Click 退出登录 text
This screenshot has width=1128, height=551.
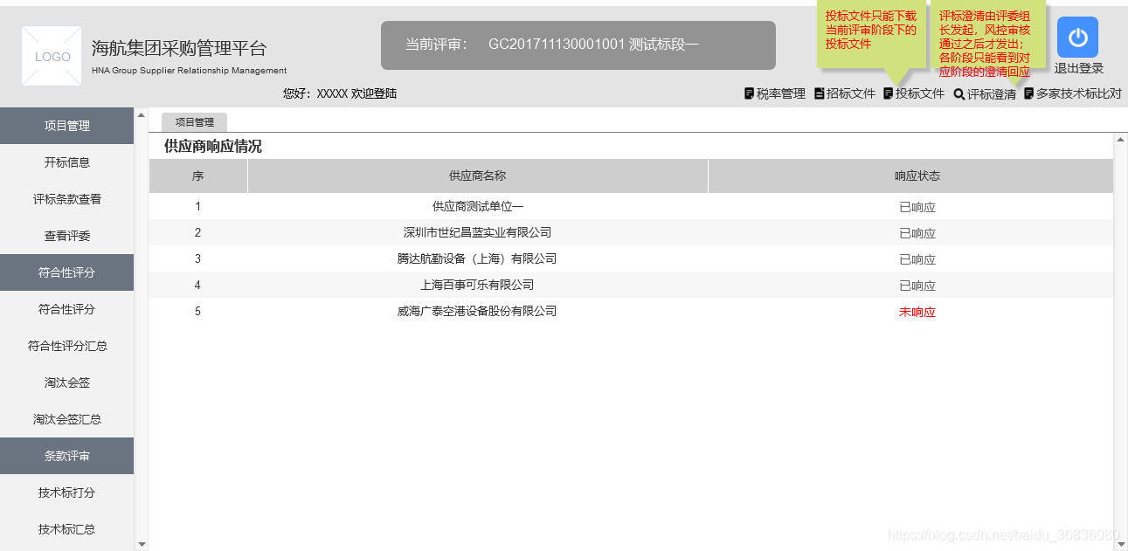point(1078,68)
